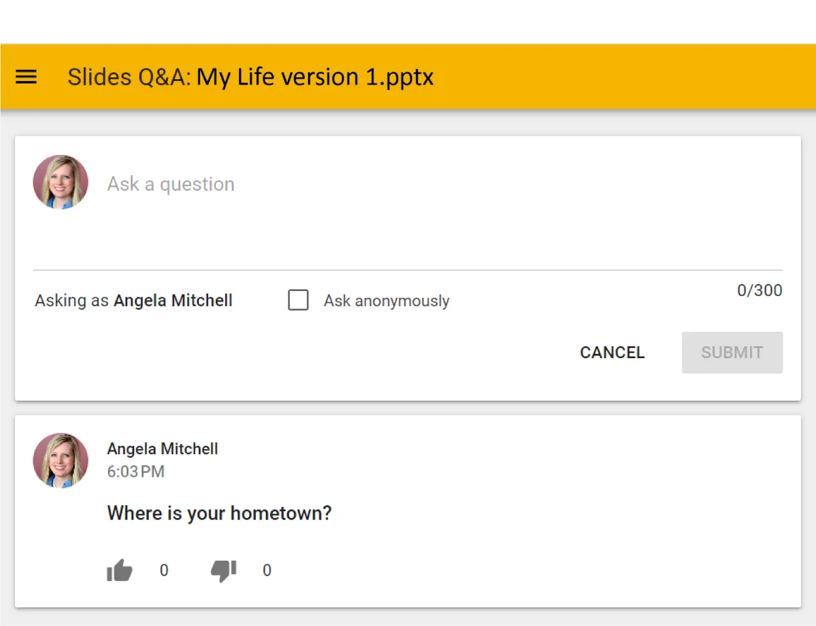Click the thumbs down vote count
816x626 pixels.
tap(267, 570)
